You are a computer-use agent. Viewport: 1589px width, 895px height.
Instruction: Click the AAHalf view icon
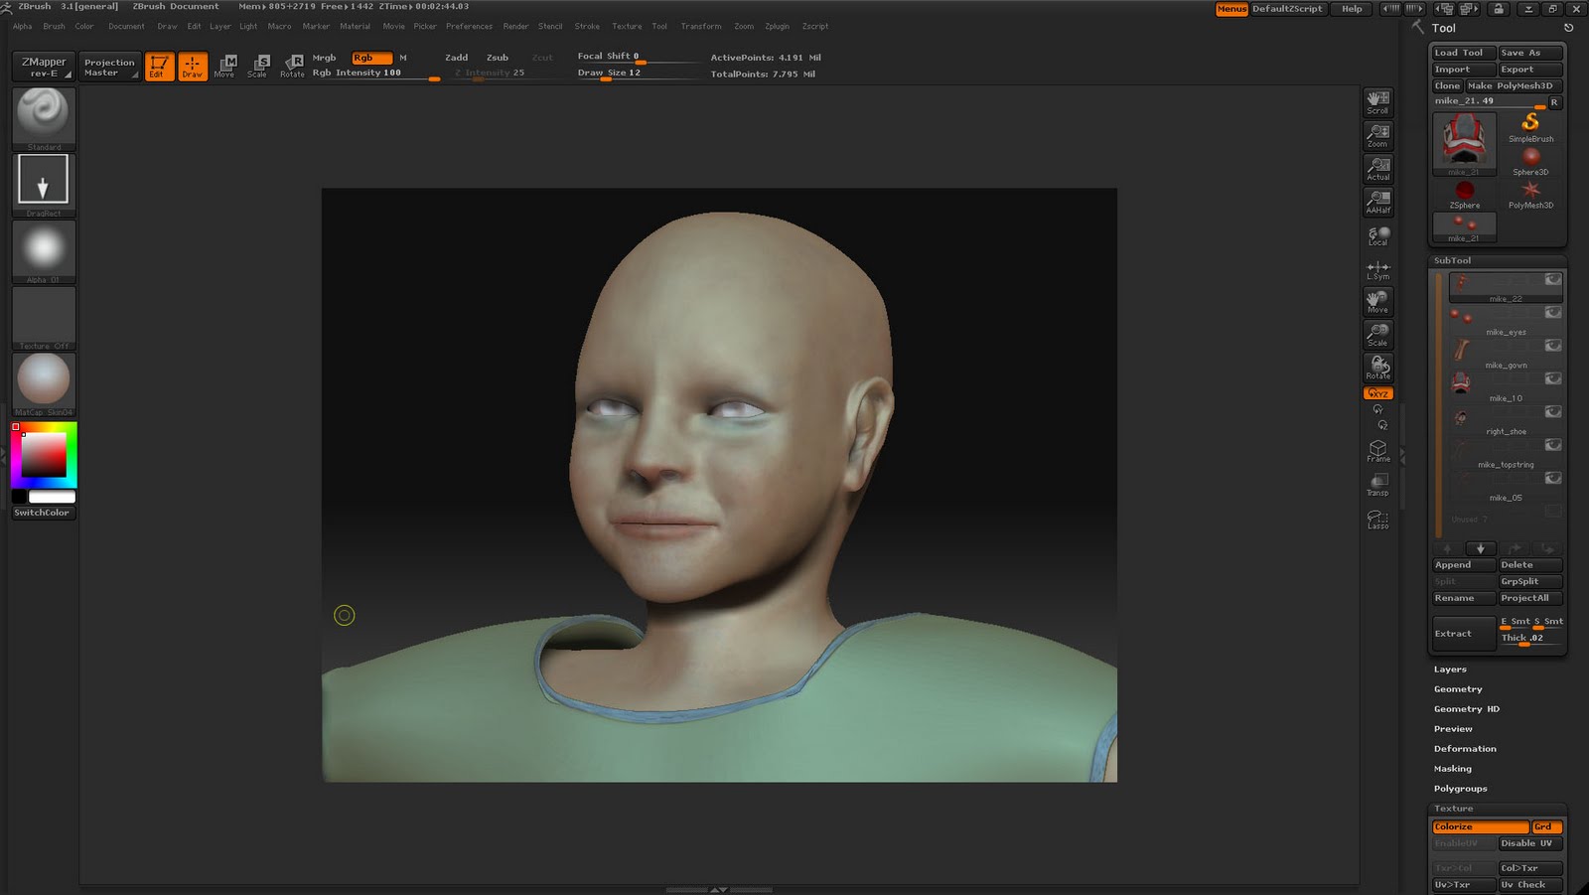(x=1377, y=202)
